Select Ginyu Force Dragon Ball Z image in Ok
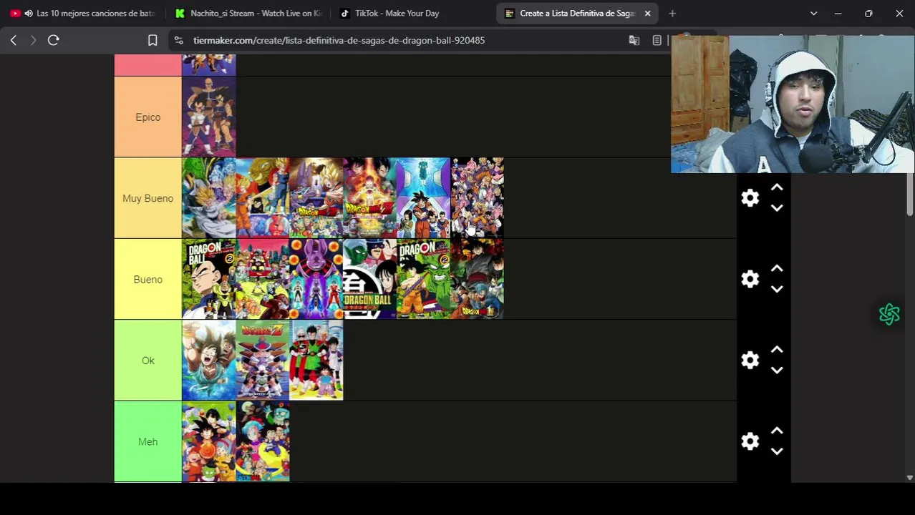Image resolution: width=915 pixels, height=515 pixels. (x=263, y=360)
